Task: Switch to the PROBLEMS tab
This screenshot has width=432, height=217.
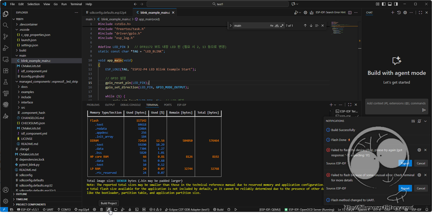Action: 93,105
